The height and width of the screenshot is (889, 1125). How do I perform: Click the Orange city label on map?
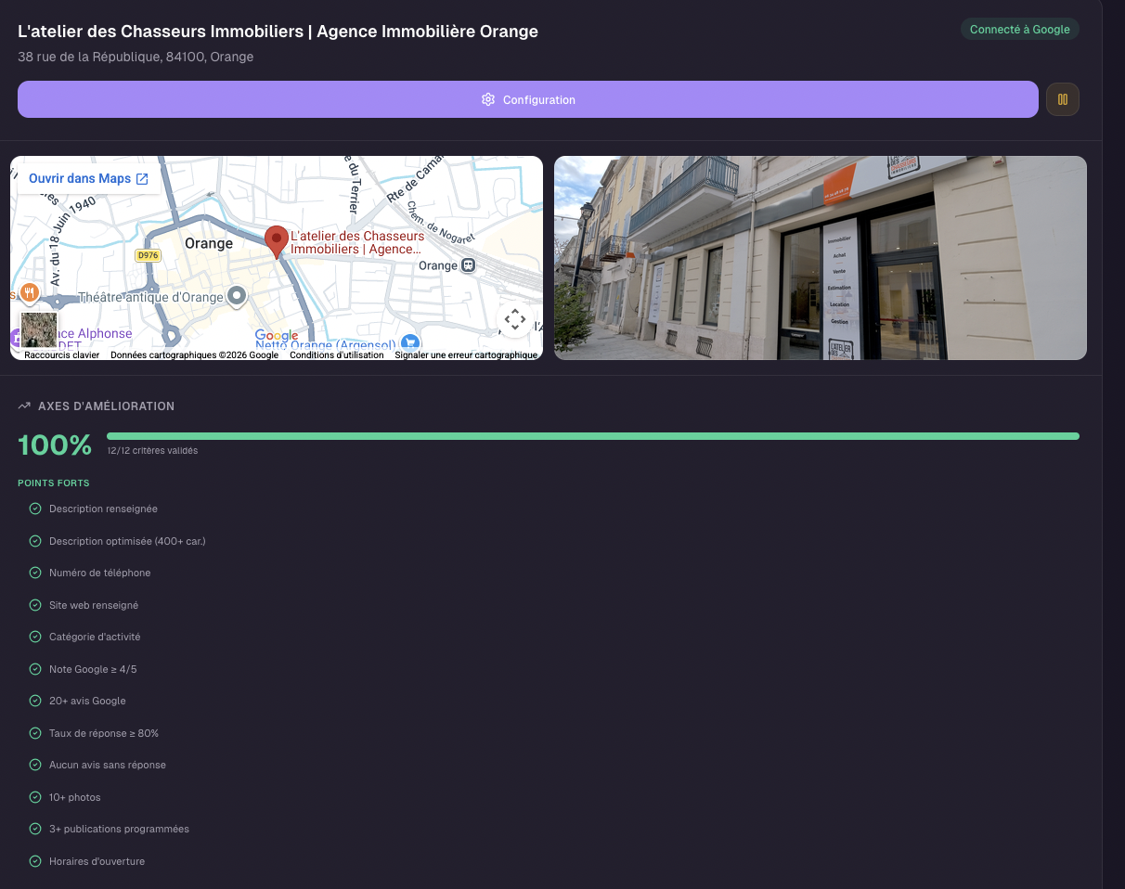209,243
